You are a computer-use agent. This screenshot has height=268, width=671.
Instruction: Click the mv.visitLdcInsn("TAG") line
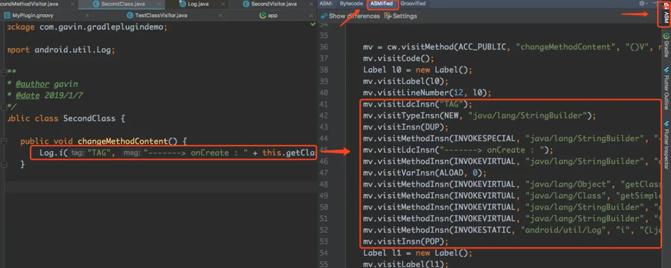point(418,104)
